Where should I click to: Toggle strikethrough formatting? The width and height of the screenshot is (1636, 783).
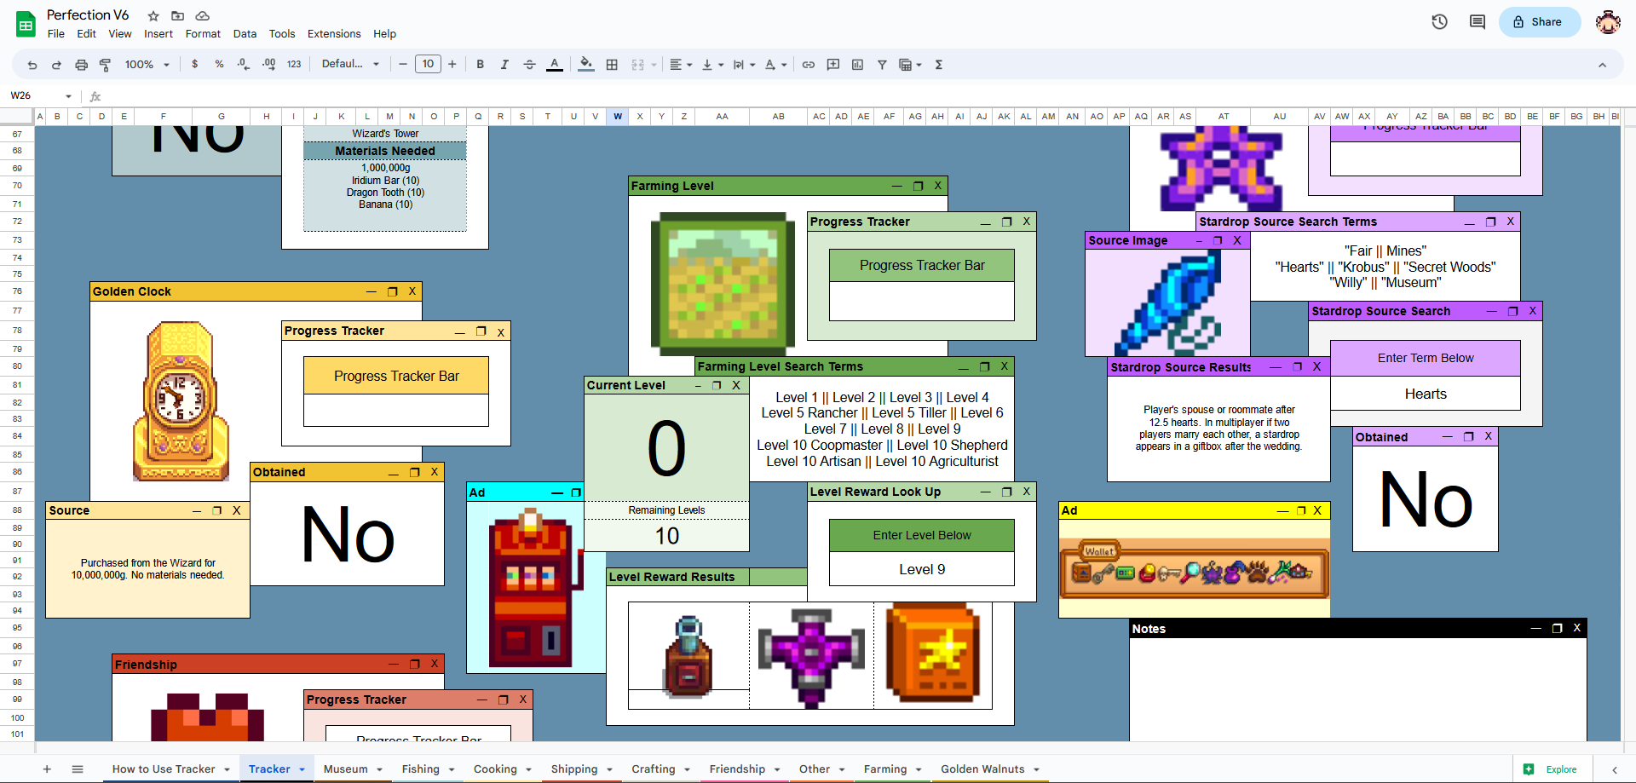click(529, 65)
